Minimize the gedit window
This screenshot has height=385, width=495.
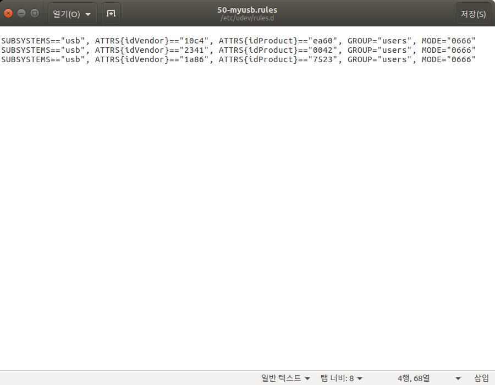coord(21,13)
